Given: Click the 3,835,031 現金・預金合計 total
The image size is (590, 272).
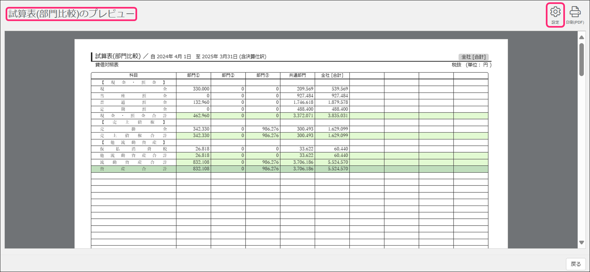Looking at the screenshot, I should (338, 116).
